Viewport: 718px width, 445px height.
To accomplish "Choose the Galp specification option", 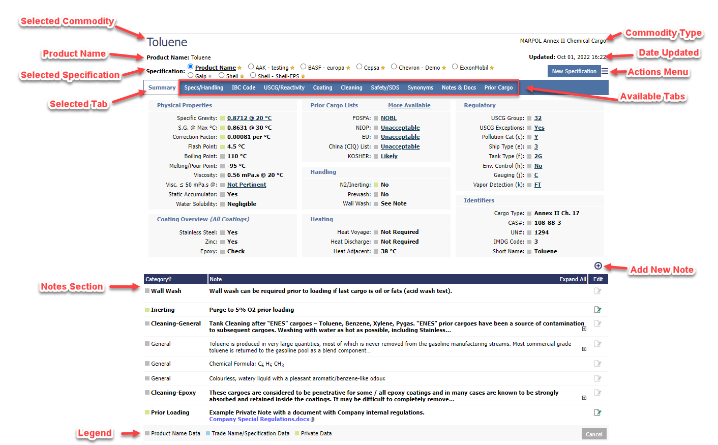I will tap(190, 76).
